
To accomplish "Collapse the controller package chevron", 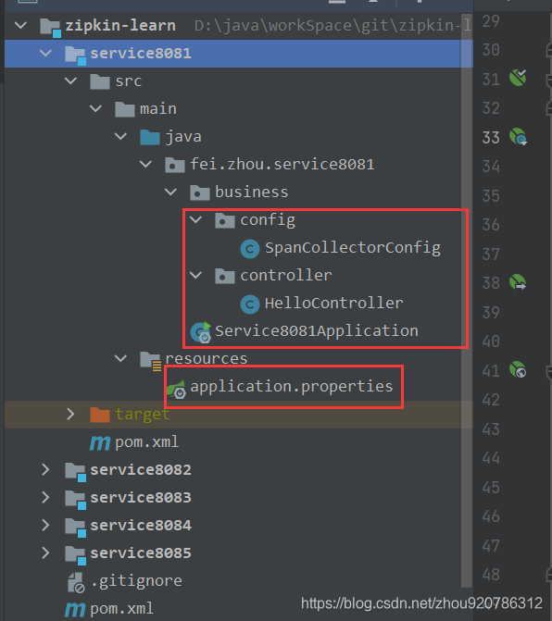I will [x=195, y=275].
